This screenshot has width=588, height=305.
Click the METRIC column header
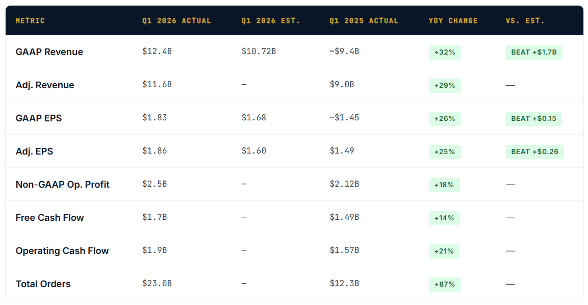(x=30, y=20)
